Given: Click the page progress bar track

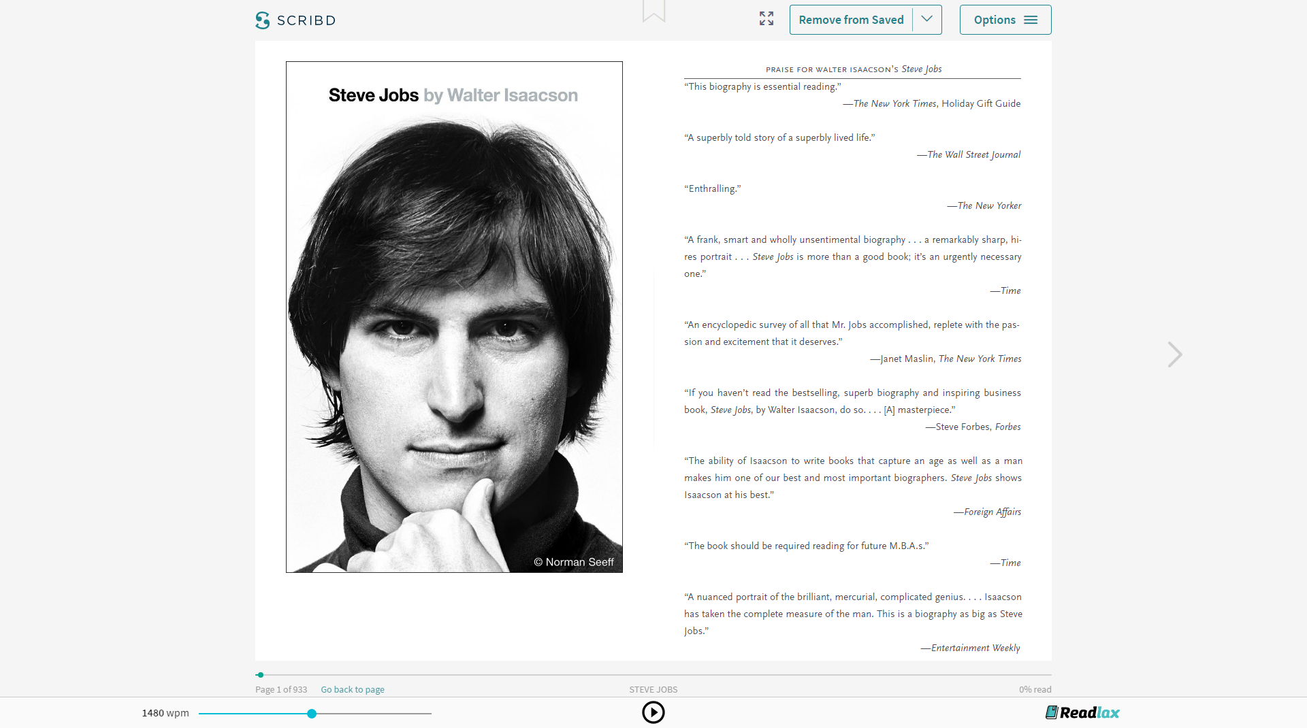Looking at the screenshot, I should (653, 675).
